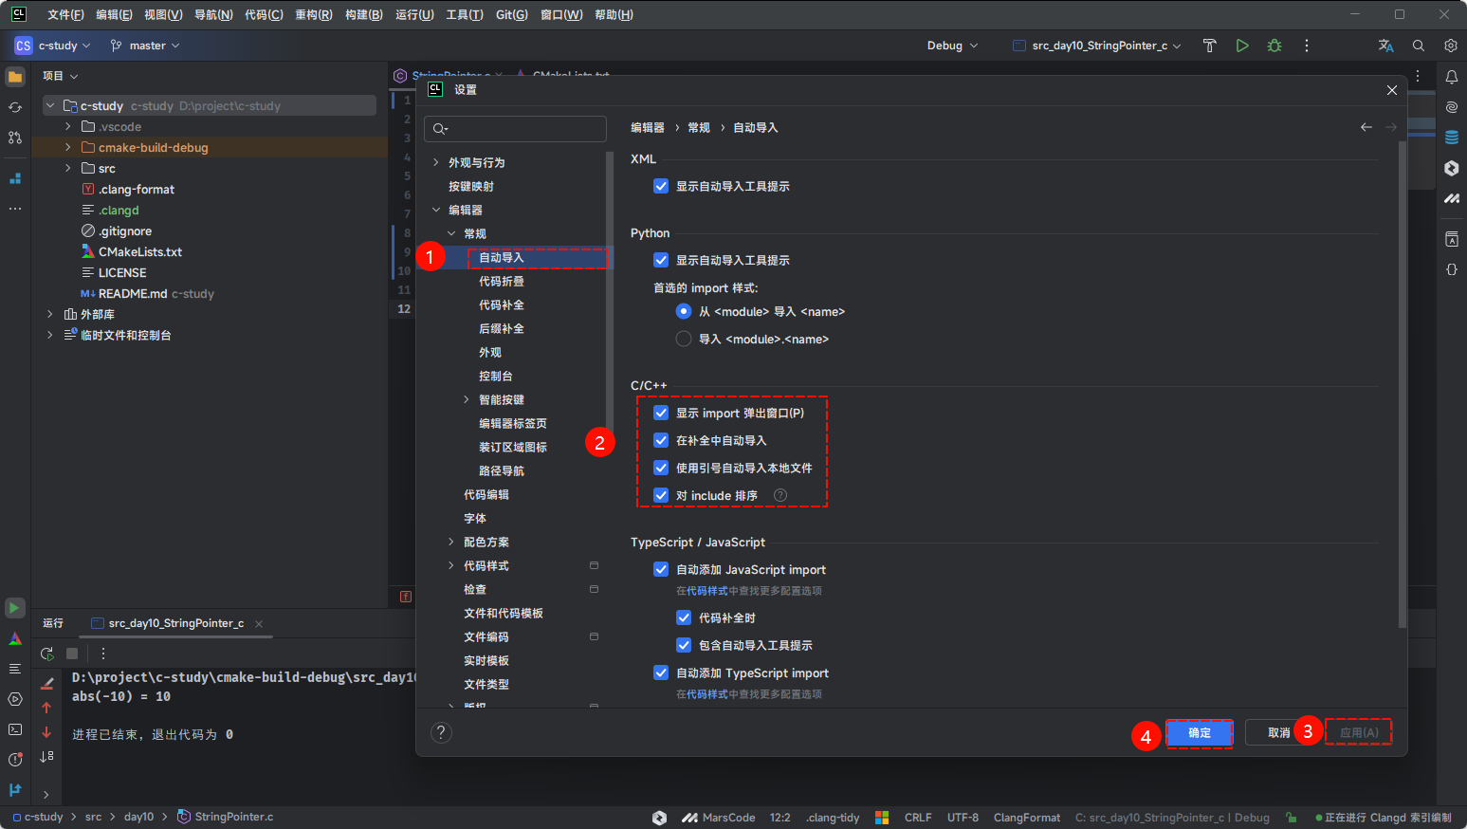This screenshot has width=1467, height=829.
Task: Select 导入 <module>.<name> radio option
Action: coord(683,339)
